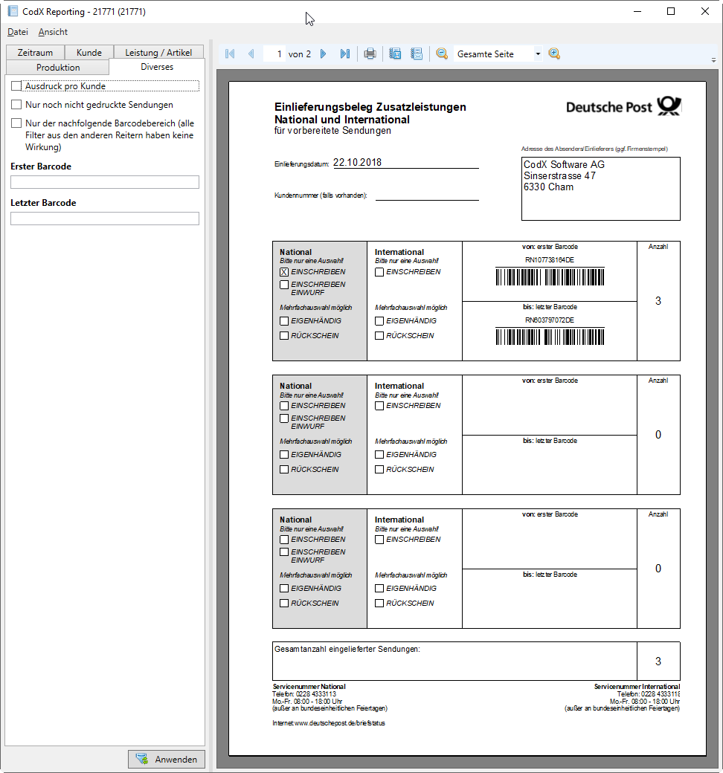Click the report heading Einlieferungsbeleg Zusatzleistungen
Image resolution: width=723 pixels, height=773 pixels.
[370, 107]
